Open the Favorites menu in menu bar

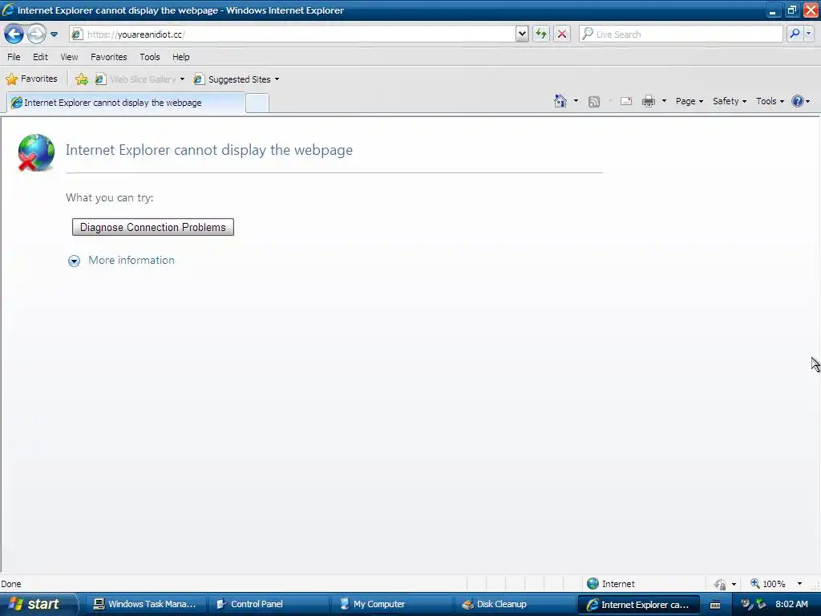click(108, 57)
